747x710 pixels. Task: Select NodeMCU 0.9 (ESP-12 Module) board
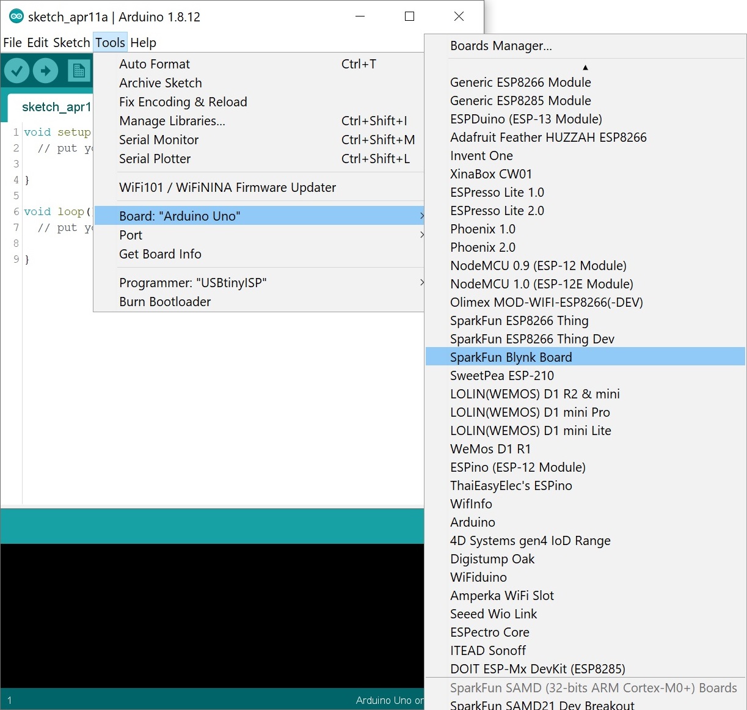point(585,266)
